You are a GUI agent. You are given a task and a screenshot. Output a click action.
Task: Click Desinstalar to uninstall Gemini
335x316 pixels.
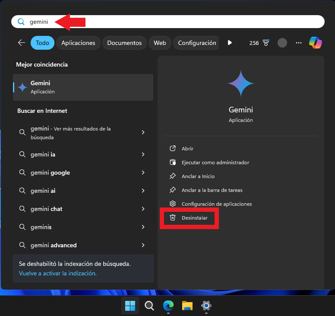(x=194, y=218)
